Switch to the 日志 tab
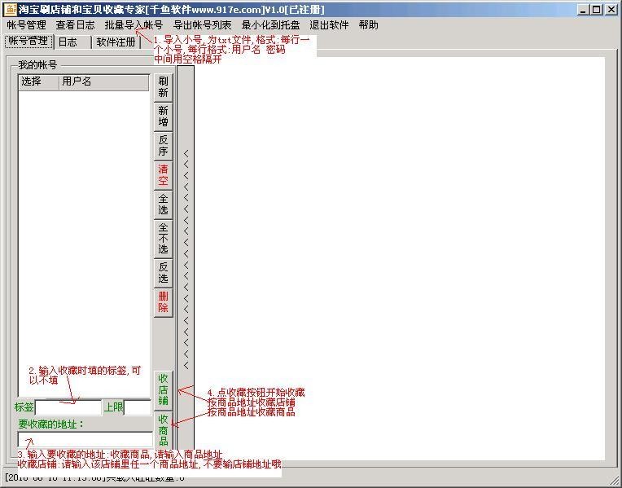The image size is (622, 488). (x=72, y=42)
